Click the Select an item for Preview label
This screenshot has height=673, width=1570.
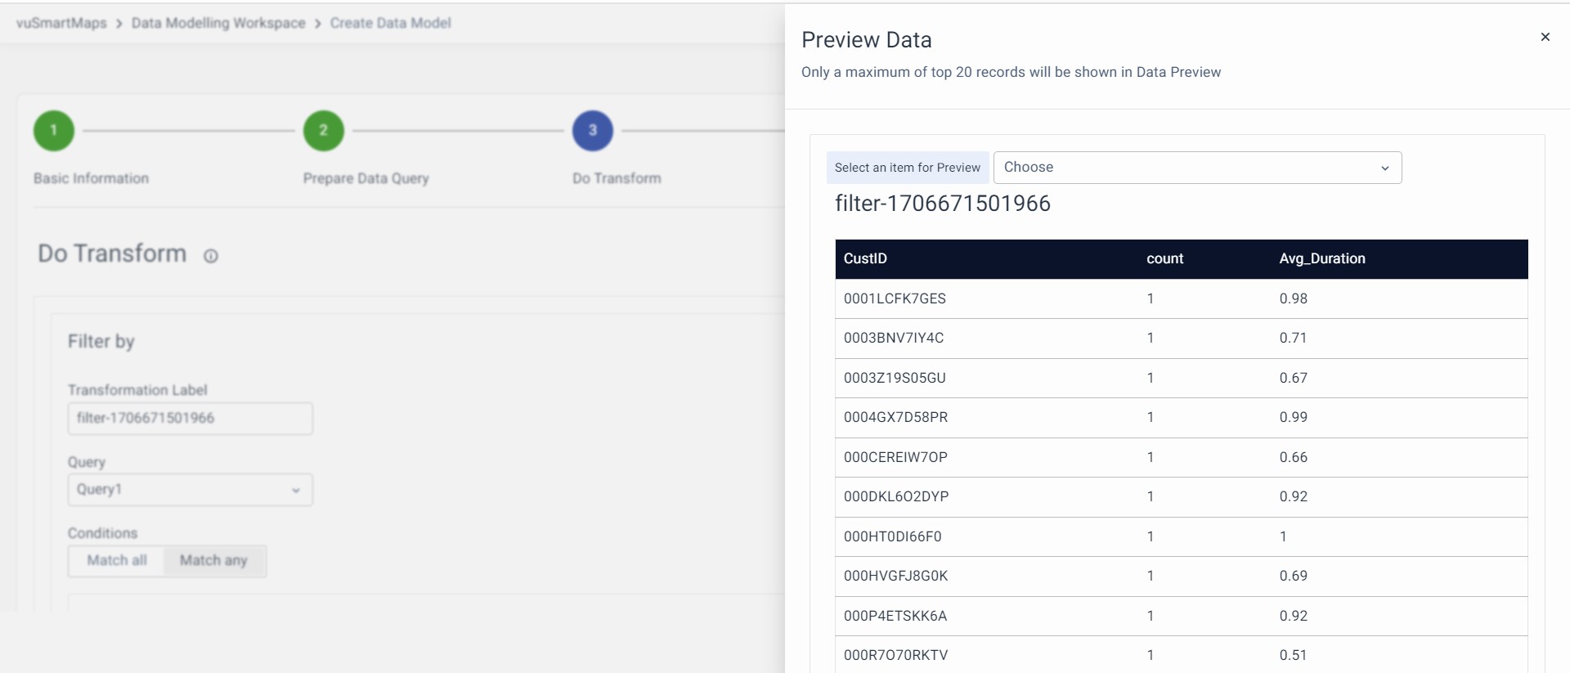point(907,168)
